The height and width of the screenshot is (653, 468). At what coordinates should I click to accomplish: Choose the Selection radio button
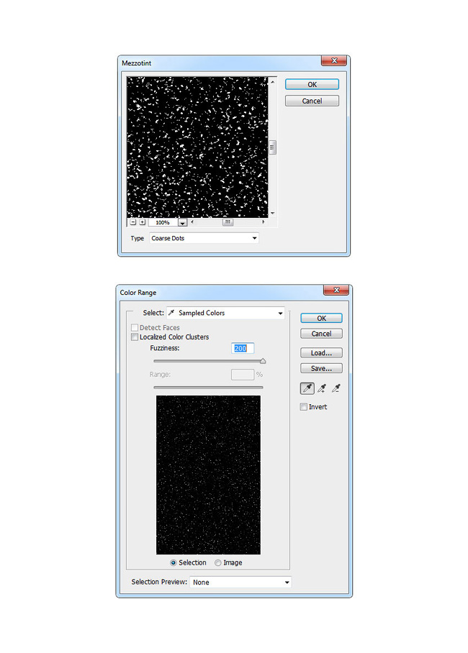coord(173,562)
